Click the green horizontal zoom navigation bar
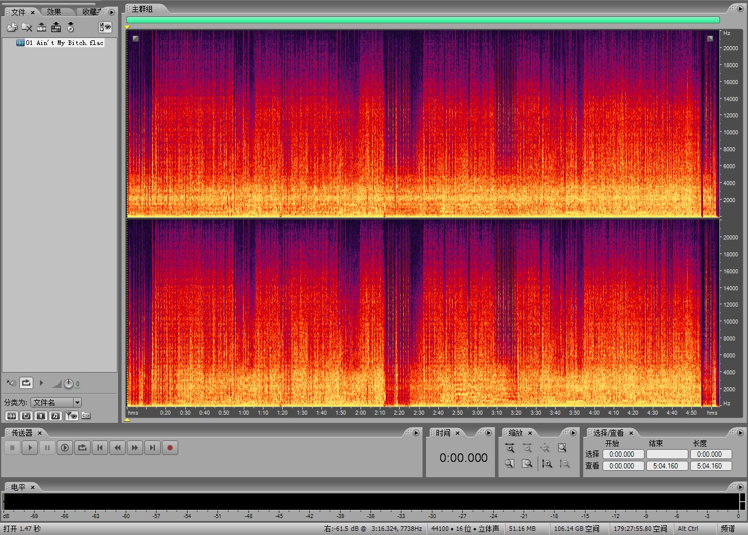Viewport: 748px width, 535px height. coord(423,20)
